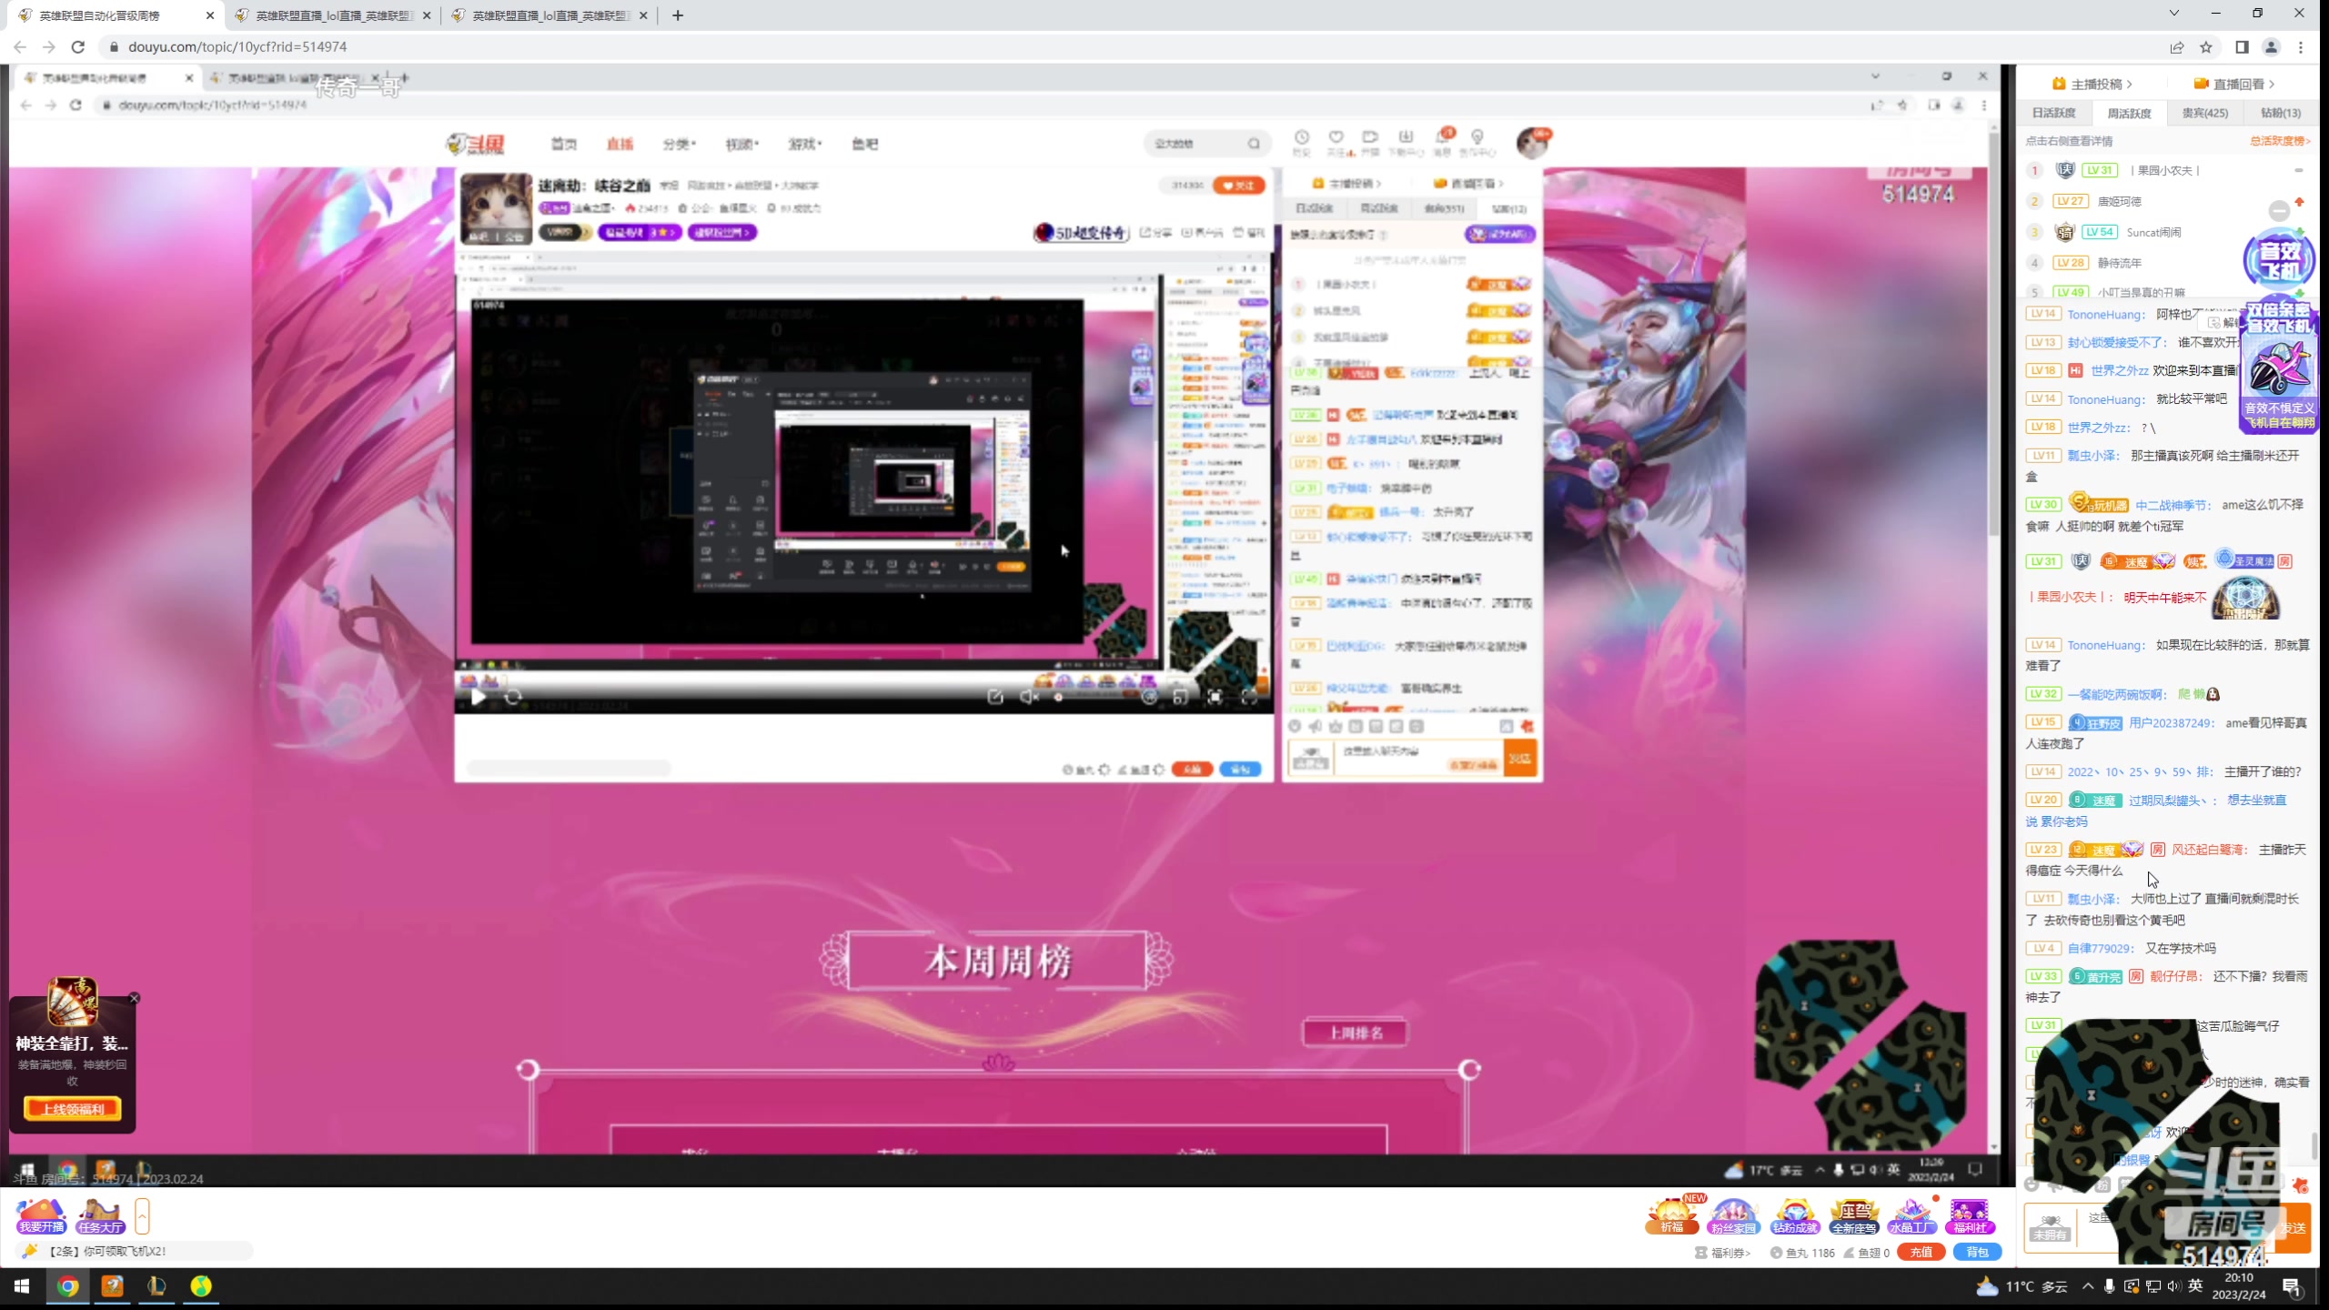Toggle bookmark star for this page
Viewport: 2329px width, 1310px height.
tap(2206, 47)
